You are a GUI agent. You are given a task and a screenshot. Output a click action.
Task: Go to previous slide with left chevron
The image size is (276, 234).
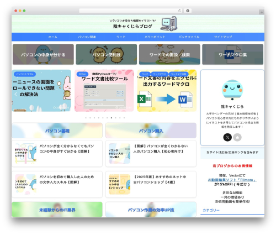pyautogui.click(x=16, y=94)
